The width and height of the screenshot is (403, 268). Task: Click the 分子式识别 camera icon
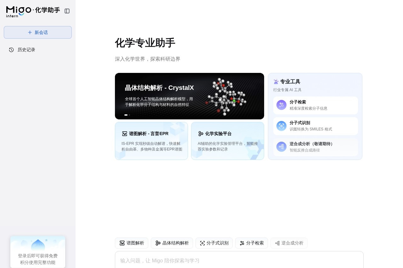click(x=281, y=126)
